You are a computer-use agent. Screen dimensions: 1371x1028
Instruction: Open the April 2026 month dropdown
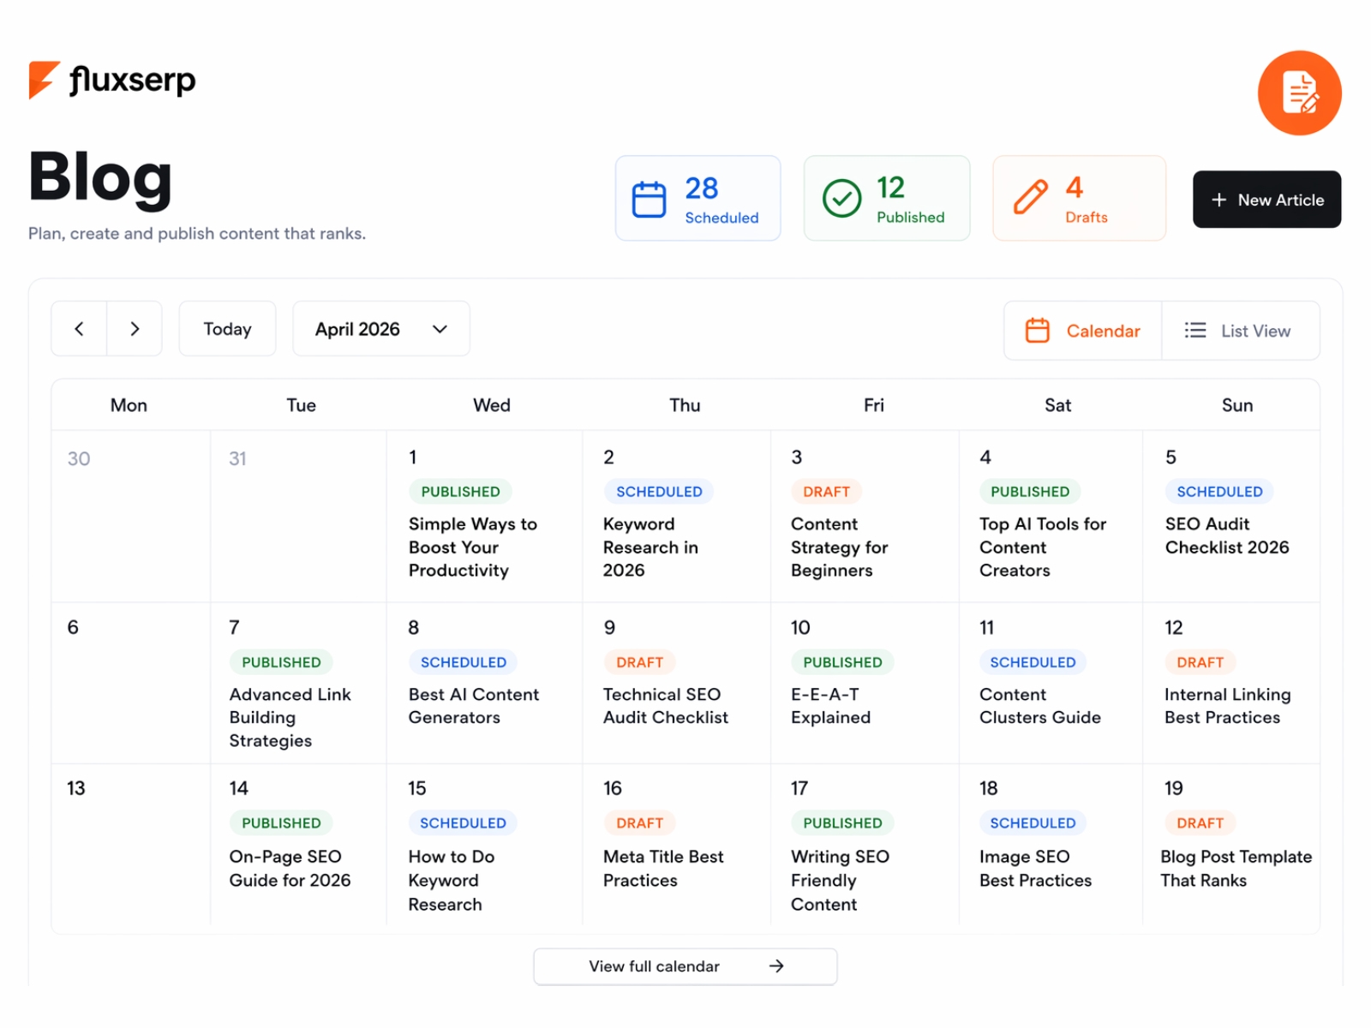coord(380,328)
